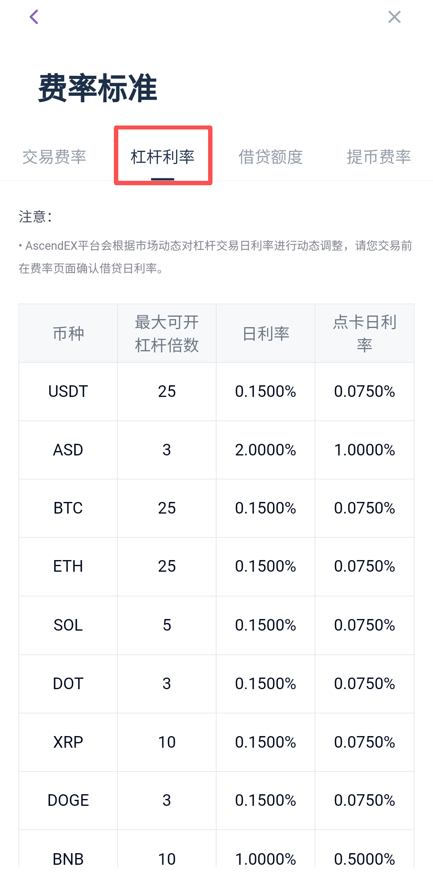Click the 点卡日利率 column header
433x876 pixels.
click(364, 334)
